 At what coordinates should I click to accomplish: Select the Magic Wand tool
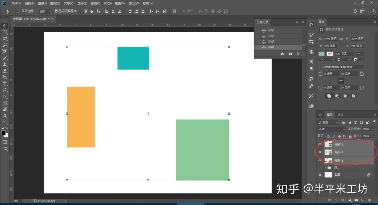coord(5,45)
